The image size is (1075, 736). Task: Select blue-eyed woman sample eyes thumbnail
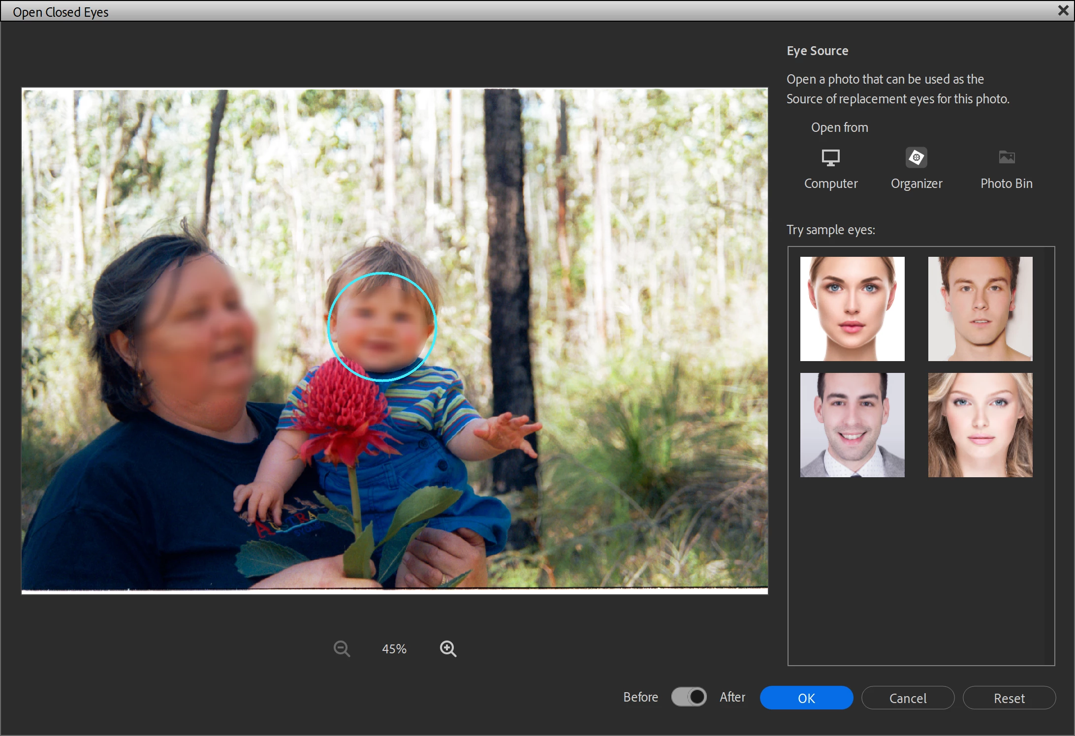[852, 308]
